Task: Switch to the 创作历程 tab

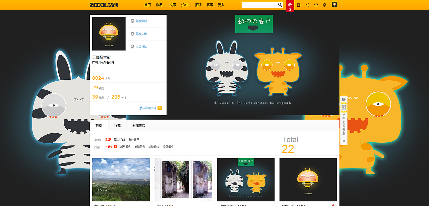Action: click(139, 126)
